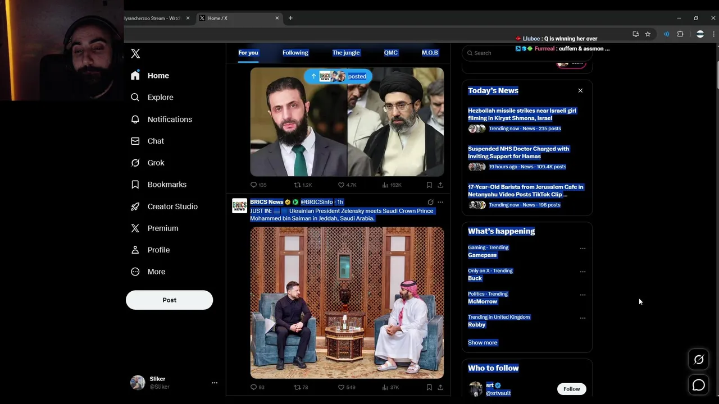This screenshot has height=404, width=719.
Task: Open Bookmarks in the sidebar
Action: click(158, 184)
